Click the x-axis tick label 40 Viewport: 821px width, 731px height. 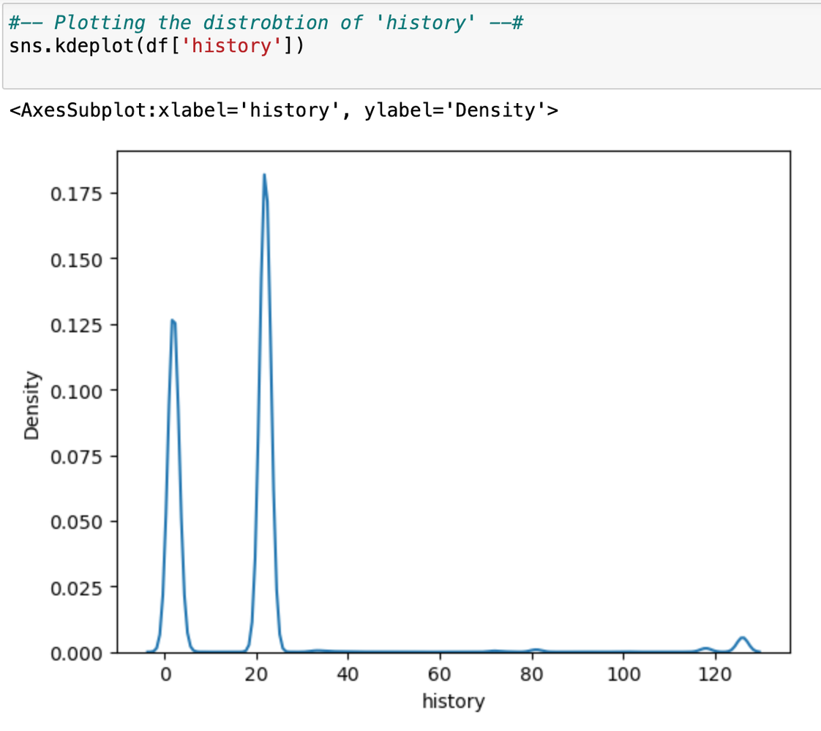348,673
